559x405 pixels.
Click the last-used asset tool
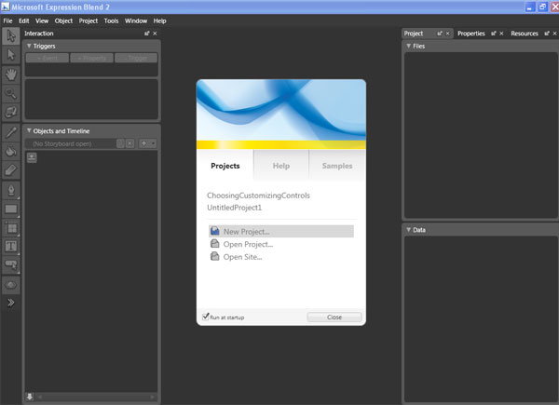point(10,285)
